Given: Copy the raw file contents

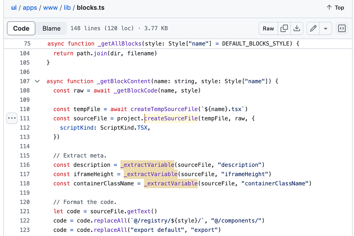Looking at the screenshot, I should 284,28.
